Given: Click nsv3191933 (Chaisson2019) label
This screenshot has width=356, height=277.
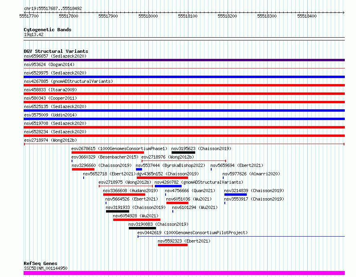Looking at the screenshot, I should click(136, 207).
